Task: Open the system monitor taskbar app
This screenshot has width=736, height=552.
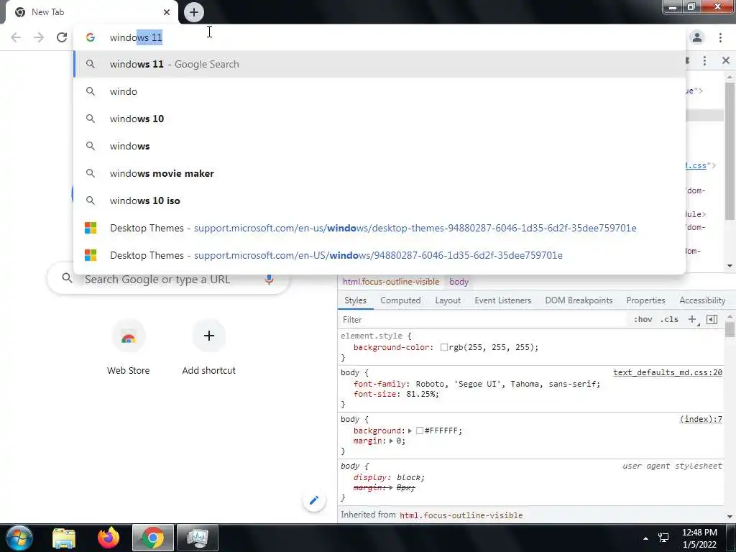Action: click(198, 538)
